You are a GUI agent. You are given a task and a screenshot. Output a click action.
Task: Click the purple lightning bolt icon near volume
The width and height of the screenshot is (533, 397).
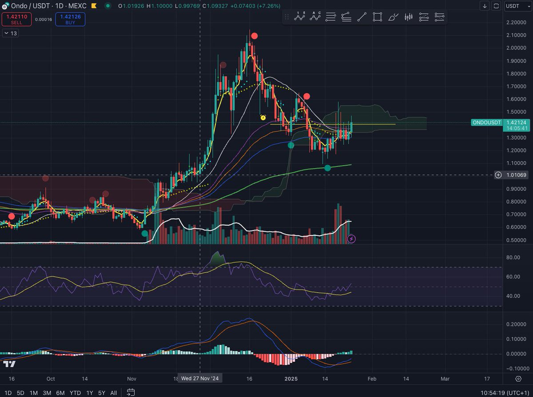point(351,239)
